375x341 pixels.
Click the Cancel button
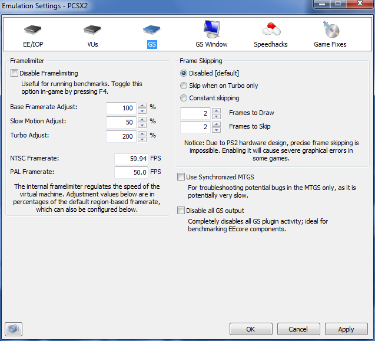coord(298,329)
